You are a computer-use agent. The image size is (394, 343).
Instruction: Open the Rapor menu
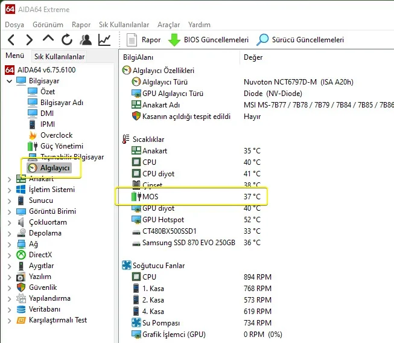coord(81,25)
